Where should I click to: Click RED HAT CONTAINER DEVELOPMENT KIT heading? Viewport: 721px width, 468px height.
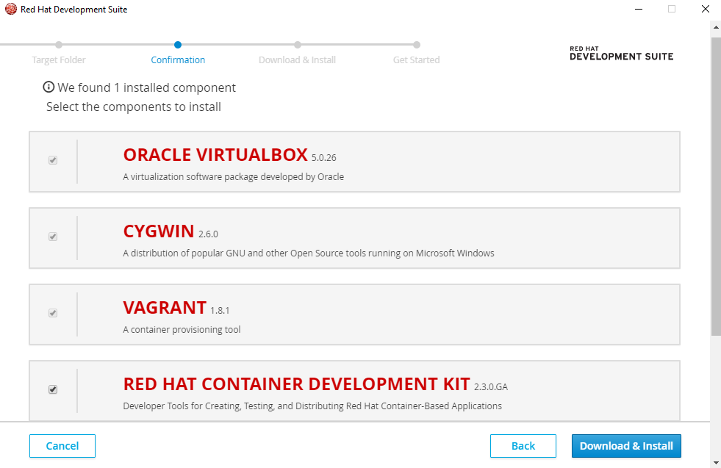[x=297, y=384]
